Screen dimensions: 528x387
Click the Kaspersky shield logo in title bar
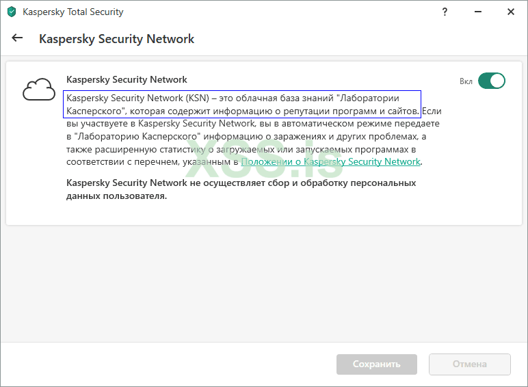(12, 12)
